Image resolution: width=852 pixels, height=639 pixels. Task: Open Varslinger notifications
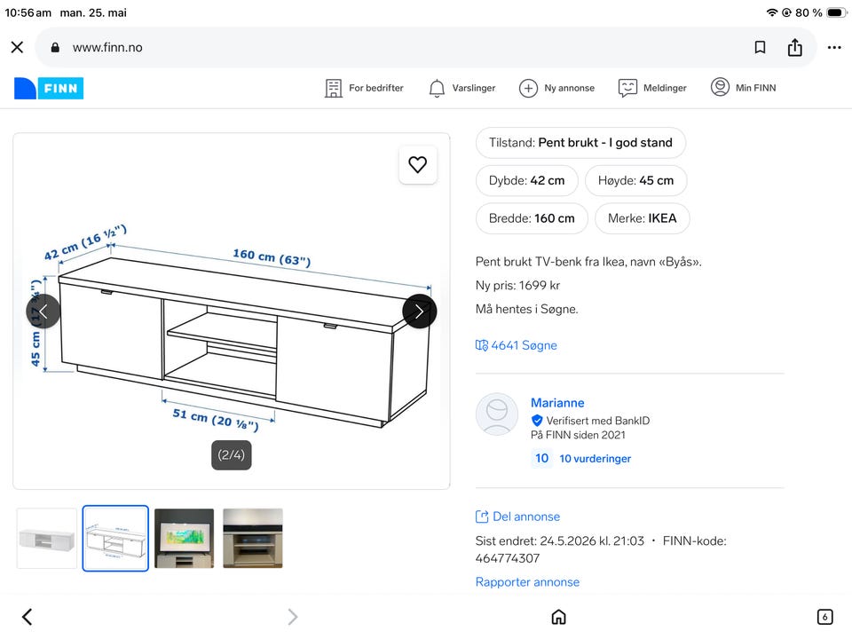pyautogui.click(x=461, y=88)
